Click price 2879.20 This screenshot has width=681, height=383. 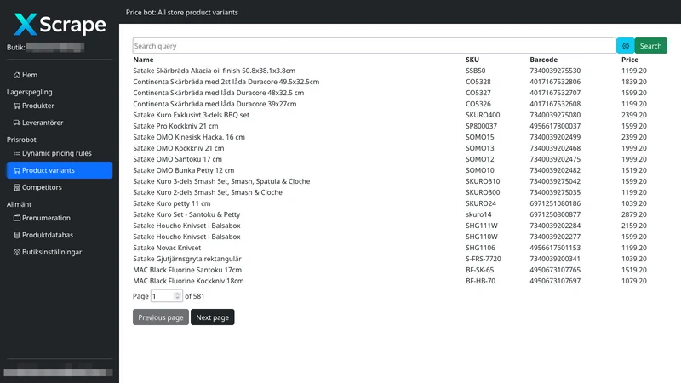tap(633, 214)
